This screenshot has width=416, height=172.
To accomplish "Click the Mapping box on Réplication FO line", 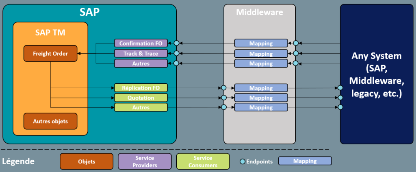I will click(261, 88).
